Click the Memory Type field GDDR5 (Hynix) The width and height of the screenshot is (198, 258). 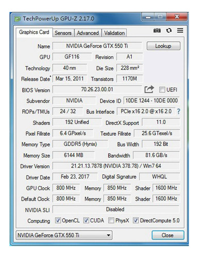pyautogui.click(x=80, y=144)
